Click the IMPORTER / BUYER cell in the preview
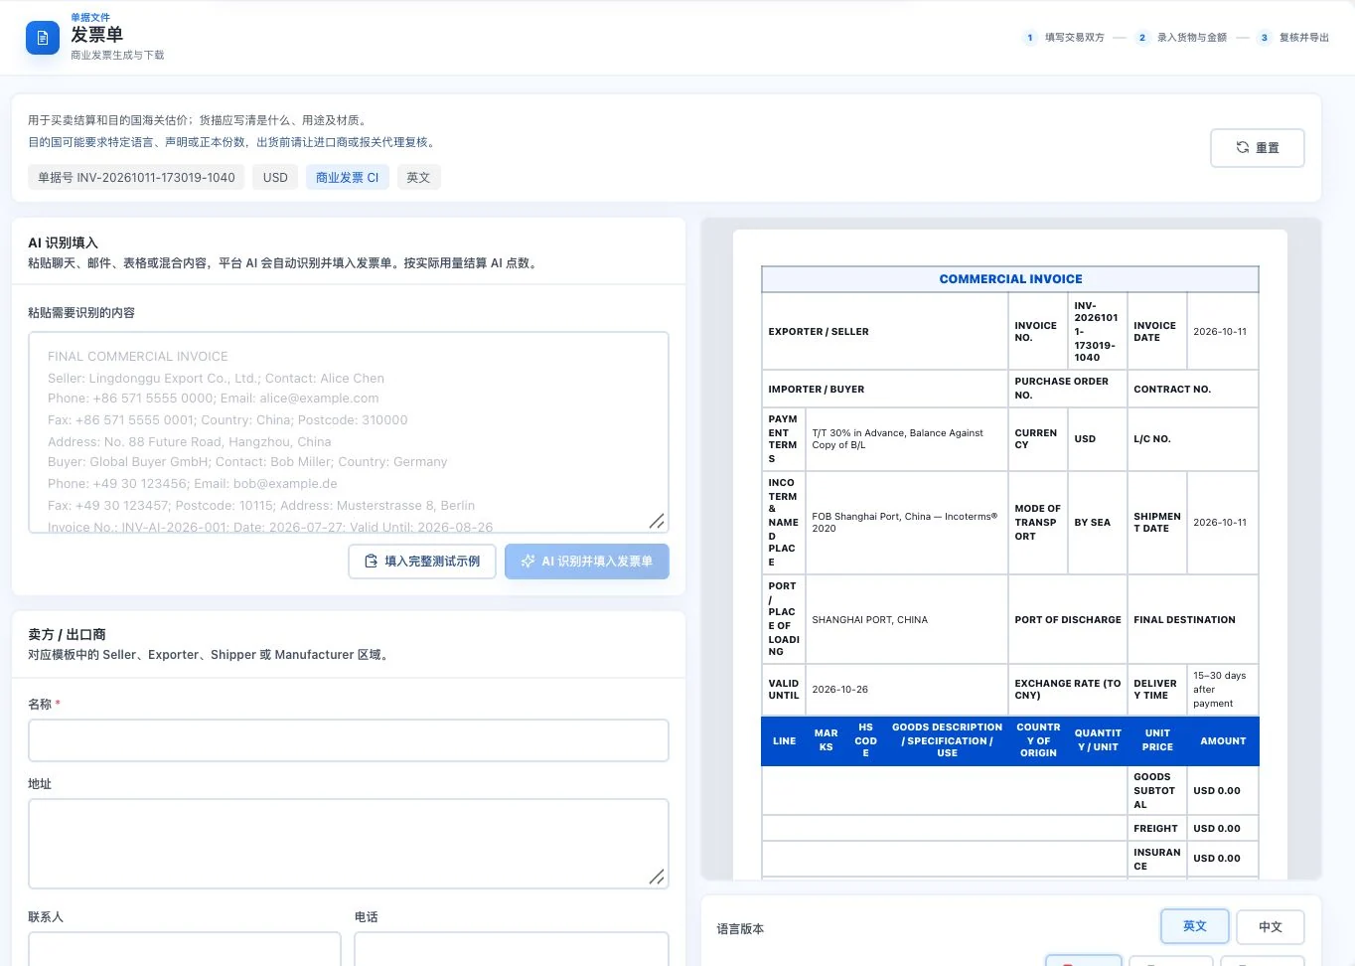 pos(885,390)
